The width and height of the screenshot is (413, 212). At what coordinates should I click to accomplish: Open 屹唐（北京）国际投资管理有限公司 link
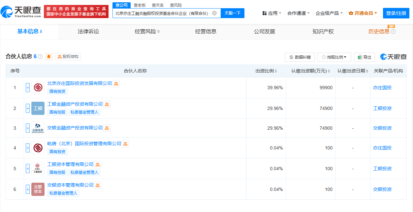84,144
